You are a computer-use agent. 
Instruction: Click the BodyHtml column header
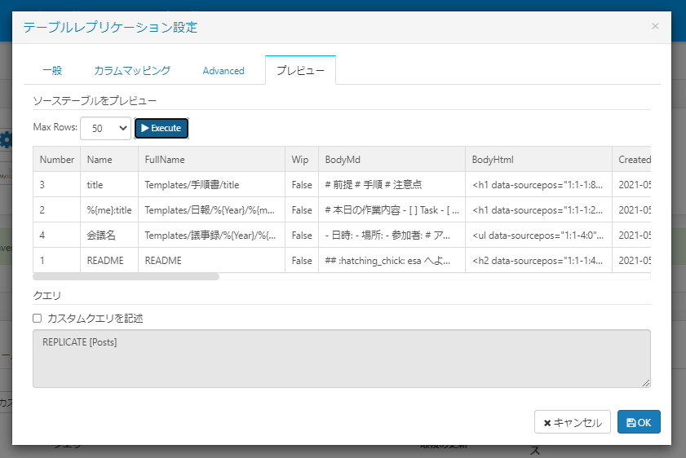tap(493, 160)
